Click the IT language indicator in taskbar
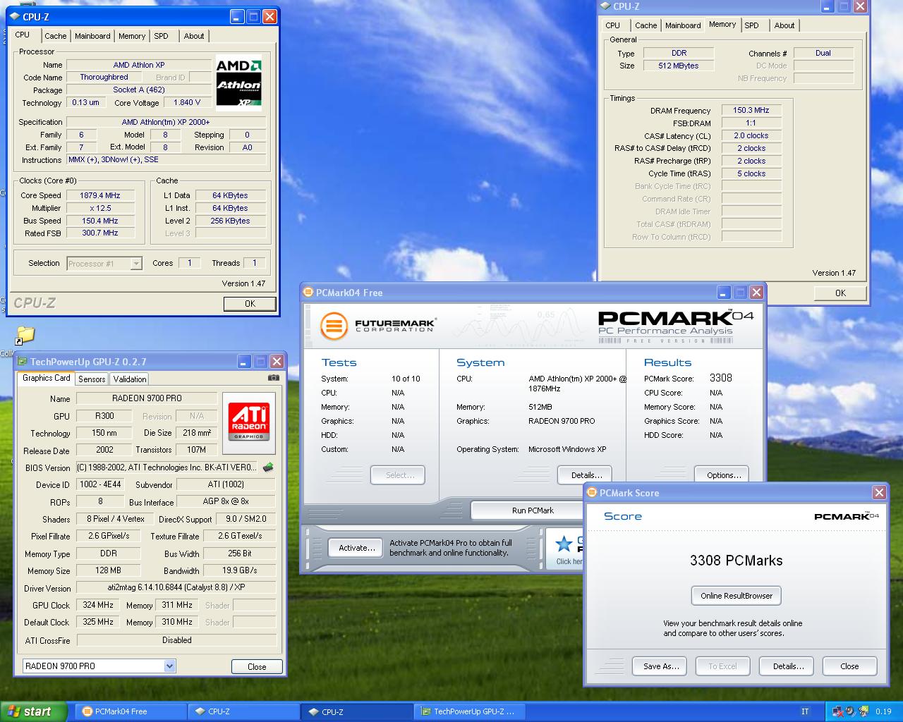This screenshot has width=903, height=722. click(x=805, y=711)
